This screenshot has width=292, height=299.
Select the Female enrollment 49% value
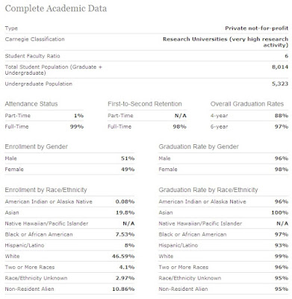[128, 170]
